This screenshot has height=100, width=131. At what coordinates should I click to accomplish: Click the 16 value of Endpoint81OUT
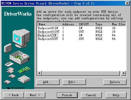pyautogui.click(x=114, y=32)
